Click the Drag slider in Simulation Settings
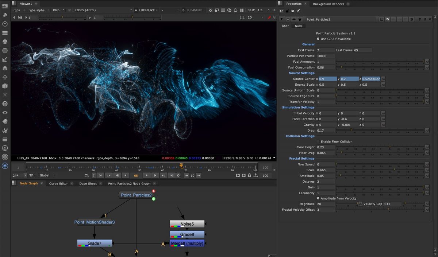The image size is (438, 257). click(380, 131)
